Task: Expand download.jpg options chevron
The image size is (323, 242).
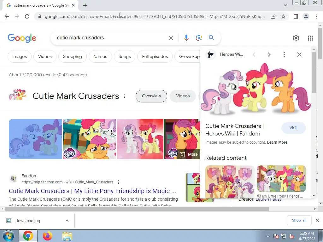Action: pyautogui.click(x=67, y=221)
